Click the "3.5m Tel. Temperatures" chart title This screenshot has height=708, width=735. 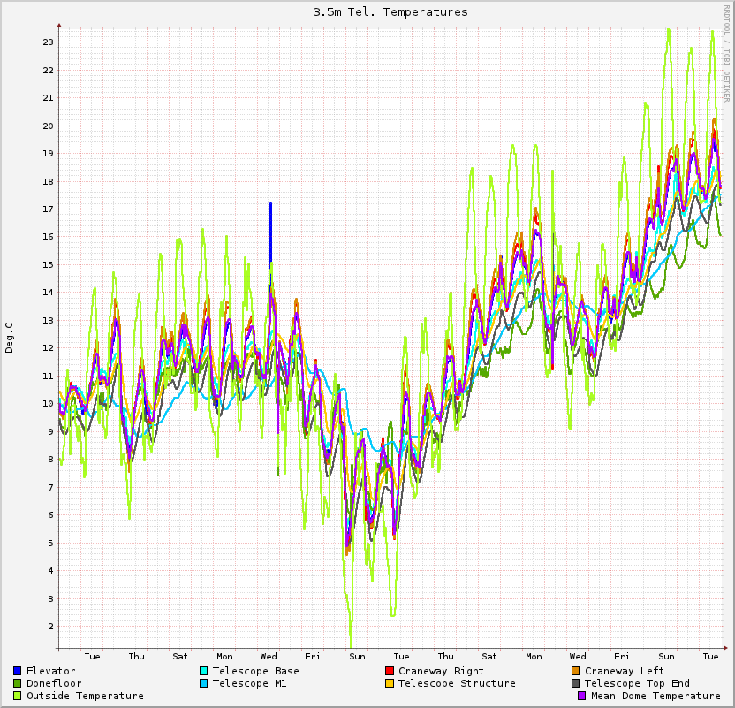coord(390,12)
